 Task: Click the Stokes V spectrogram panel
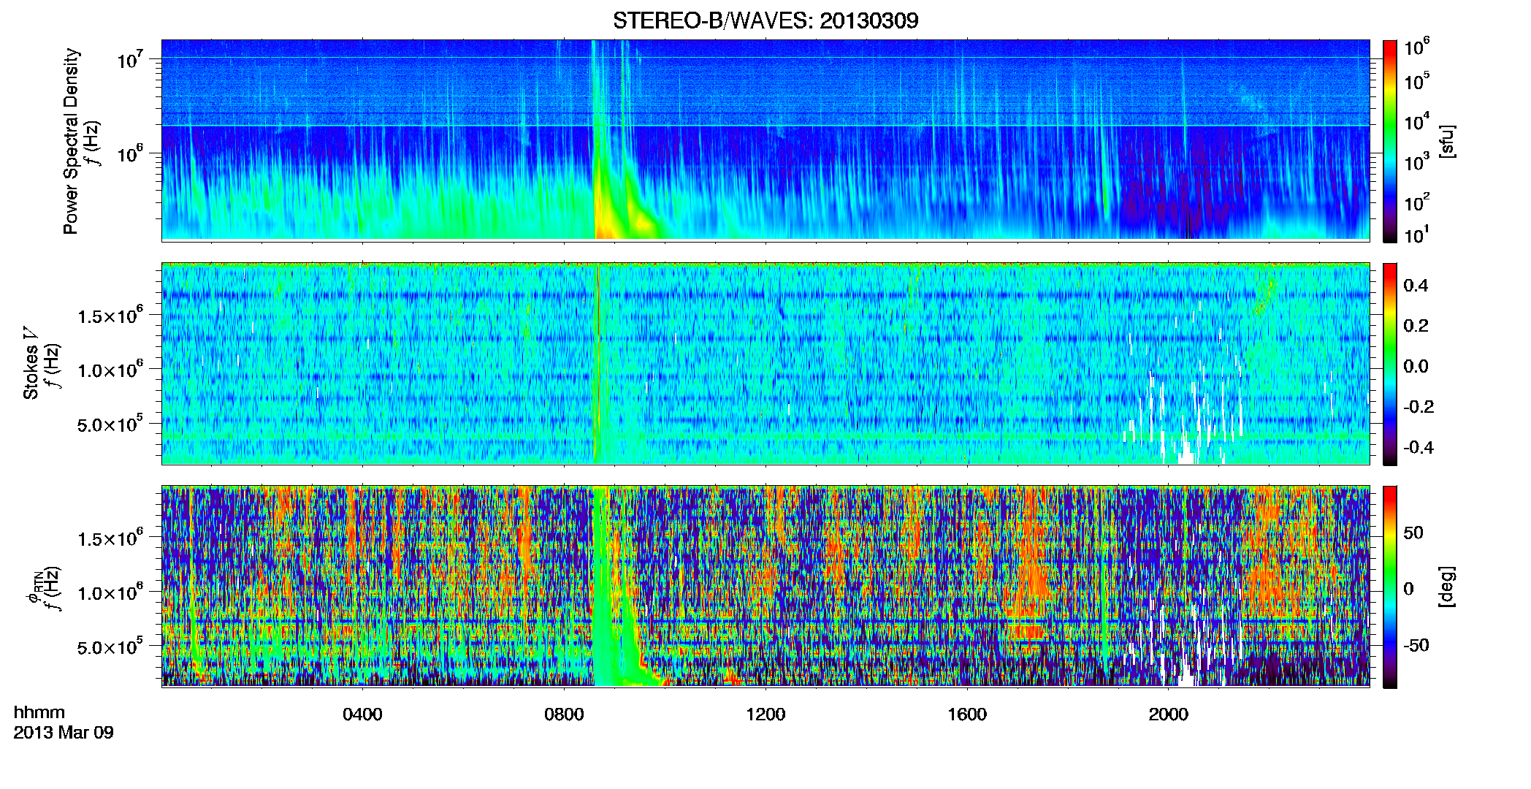[x=765, y=364]
